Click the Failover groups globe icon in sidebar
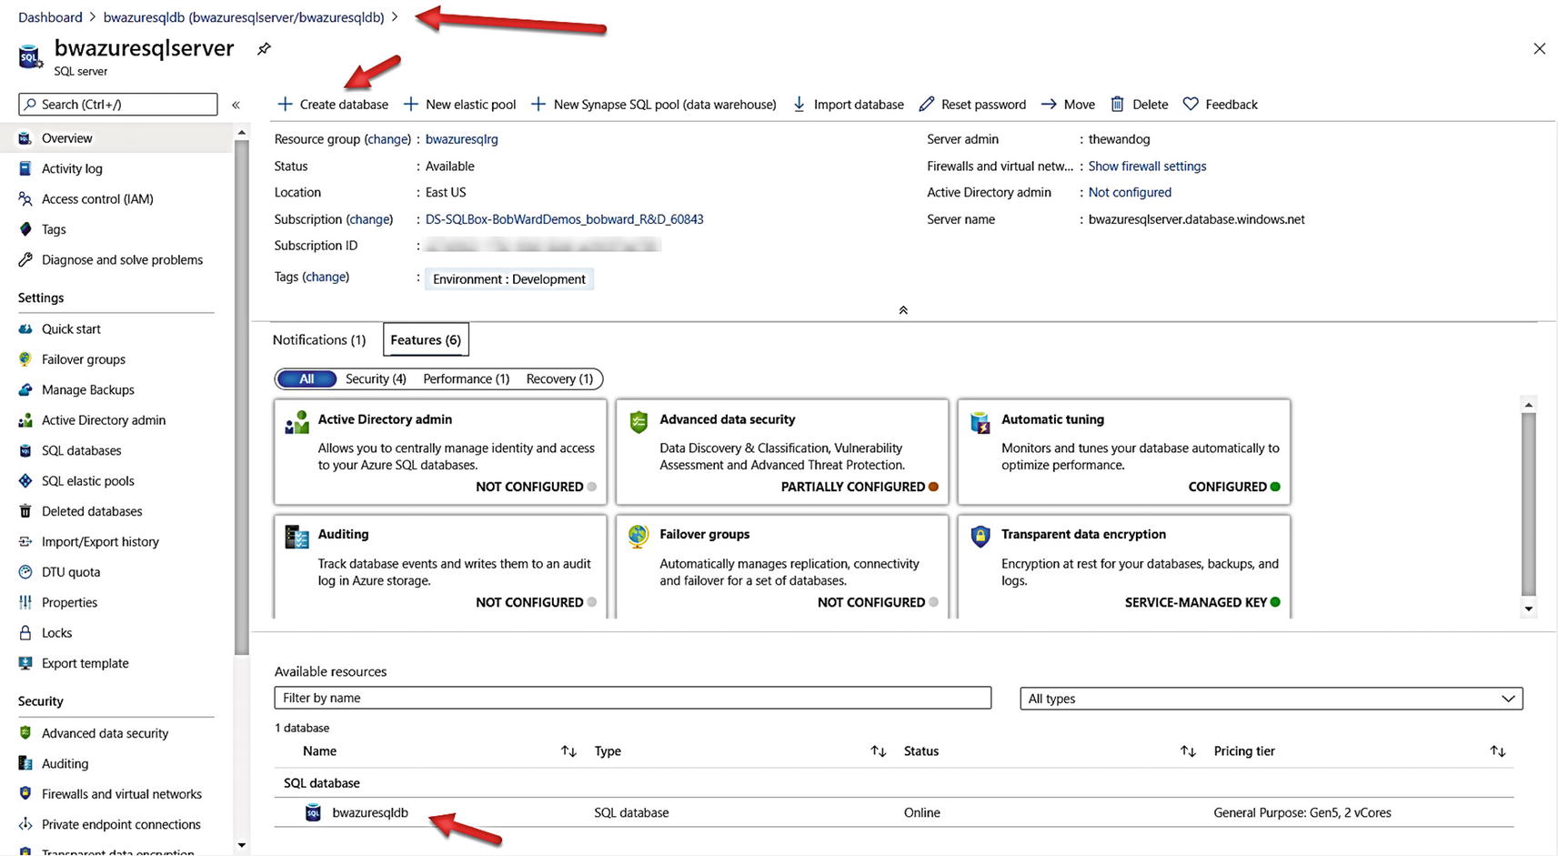The image size is (1558, 856). coord(25,359)
